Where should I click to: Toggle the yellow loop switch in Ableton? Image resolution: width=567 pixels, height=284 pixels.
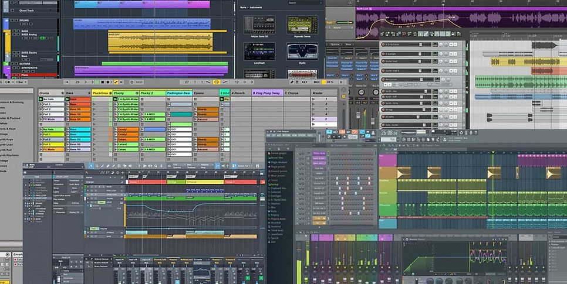click(x=216, y=82)
